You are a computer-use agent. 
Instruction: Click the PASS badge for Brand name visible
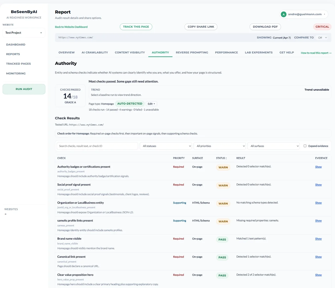click(222, 240)
